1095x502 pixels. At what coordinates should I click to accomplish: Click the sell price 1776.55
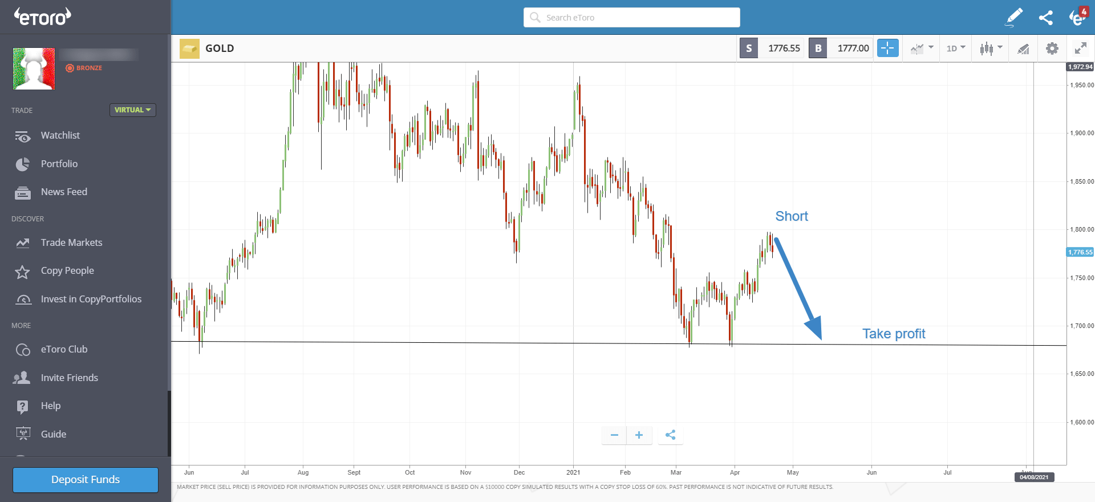click(784, 48)
